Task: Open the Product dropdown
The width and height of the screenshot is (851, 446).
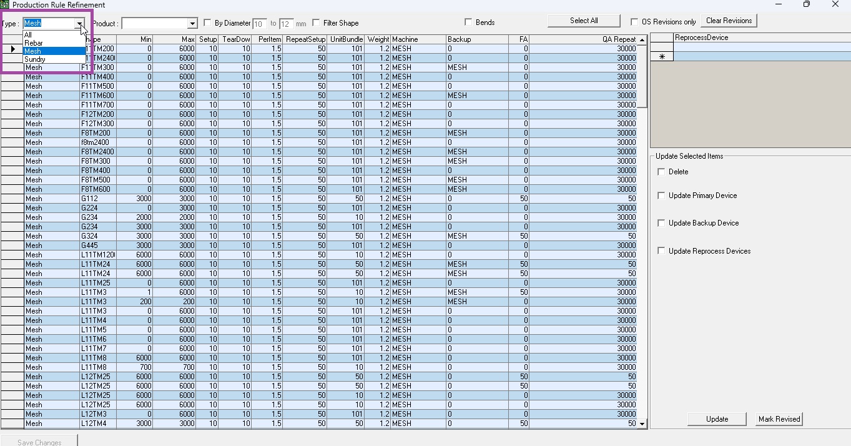Action: pyautogui.click(x=192, y=24)
